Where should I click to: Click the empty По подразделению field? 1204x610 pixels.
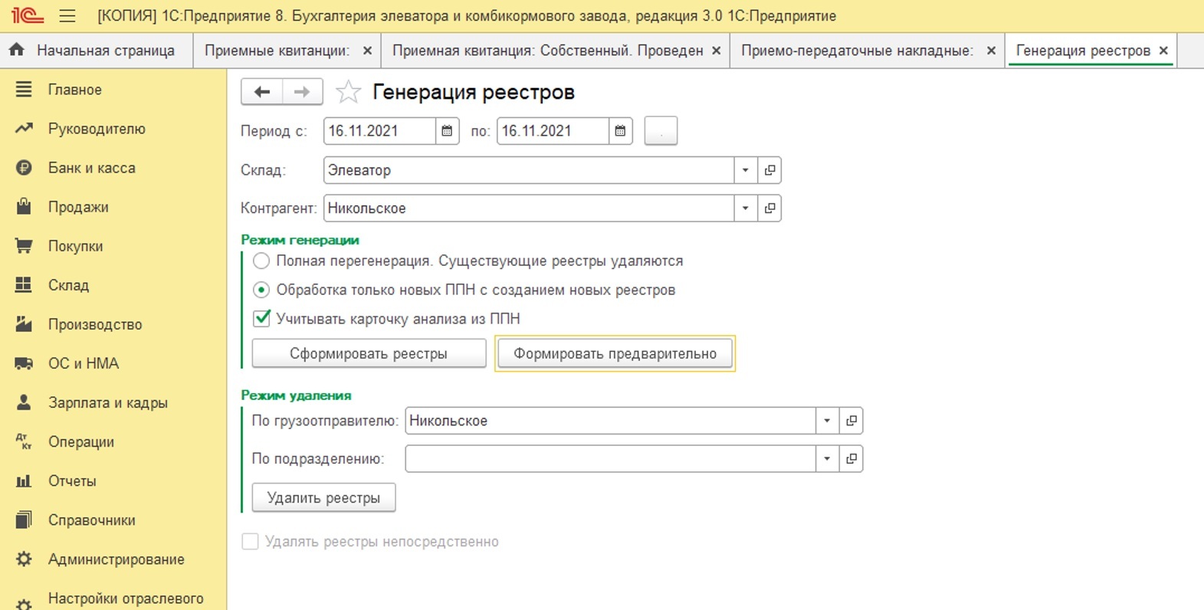pos(610,459)
